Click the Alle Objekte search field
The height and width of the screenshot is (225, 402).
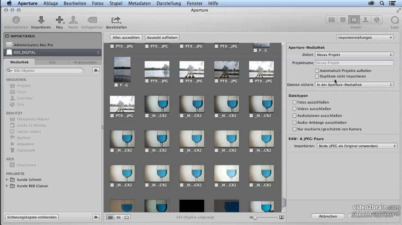click(x=45, y=71)
